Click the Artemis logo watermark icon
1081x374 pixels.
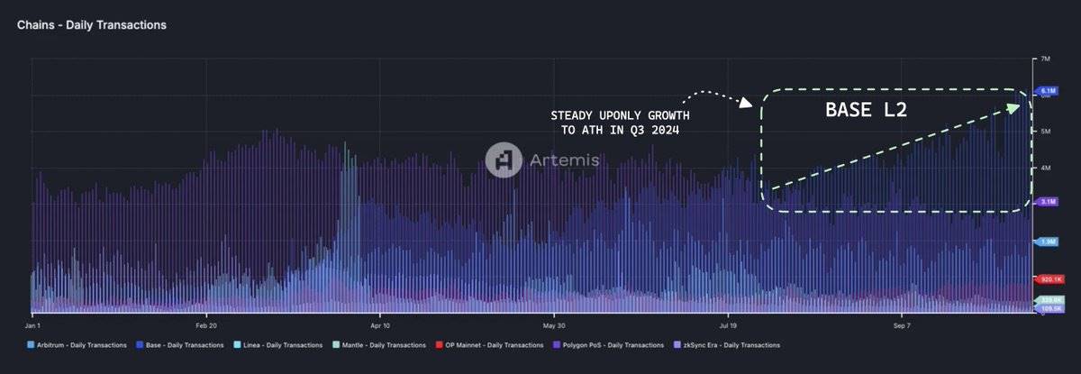504,160
